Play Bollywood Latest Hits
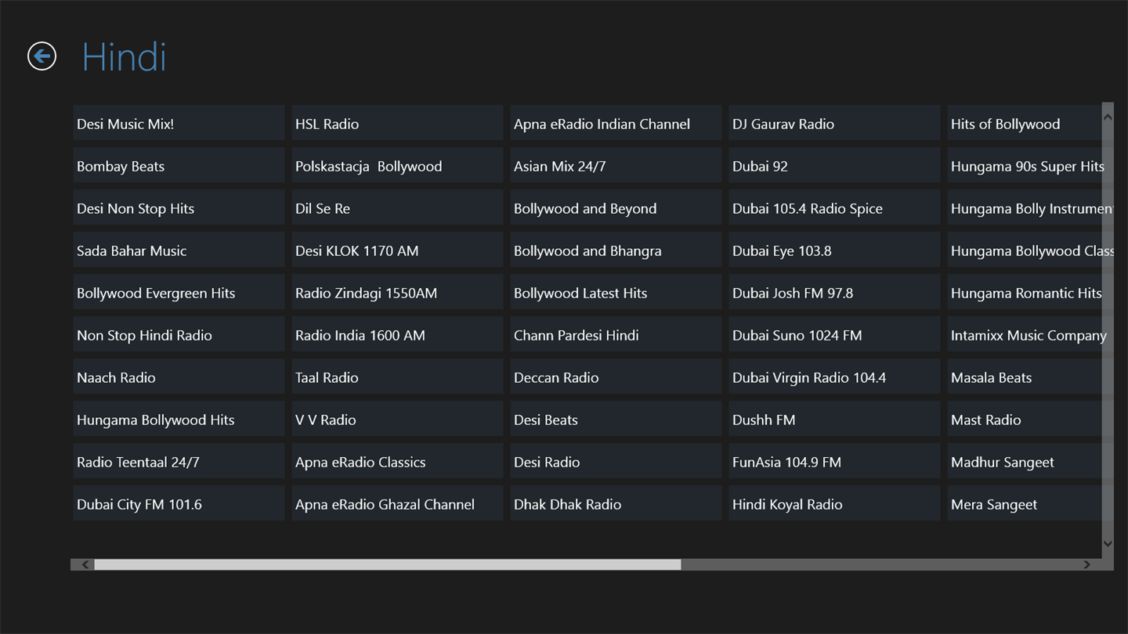The image size is (1128, 634). (616, 293)
